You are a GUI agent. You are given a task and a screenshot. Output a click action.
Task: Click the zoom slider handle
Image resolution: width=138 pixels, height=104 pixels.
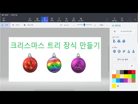84,25
